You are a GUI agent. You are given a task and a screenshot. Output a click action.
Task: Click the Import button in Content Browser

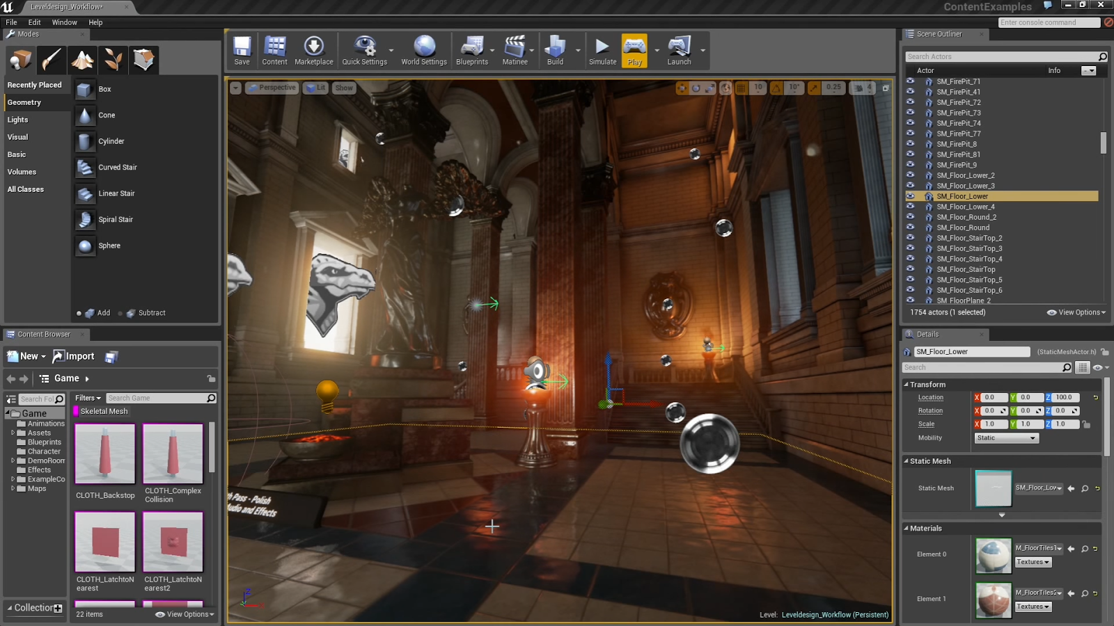pos(73,355)
